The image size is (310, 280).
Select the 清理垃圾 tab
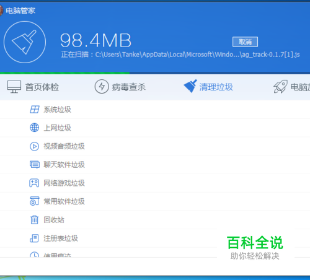[x=208, y=87]
